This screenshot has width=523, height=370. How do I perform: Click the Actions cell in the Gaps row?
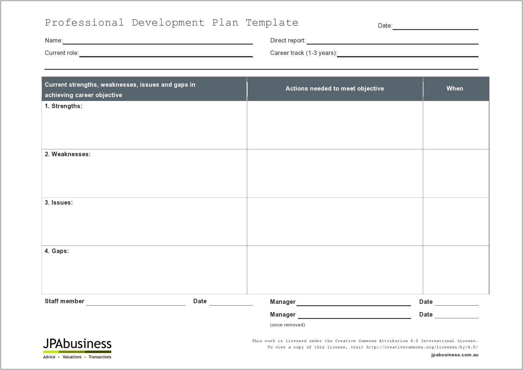coord(335,270)
